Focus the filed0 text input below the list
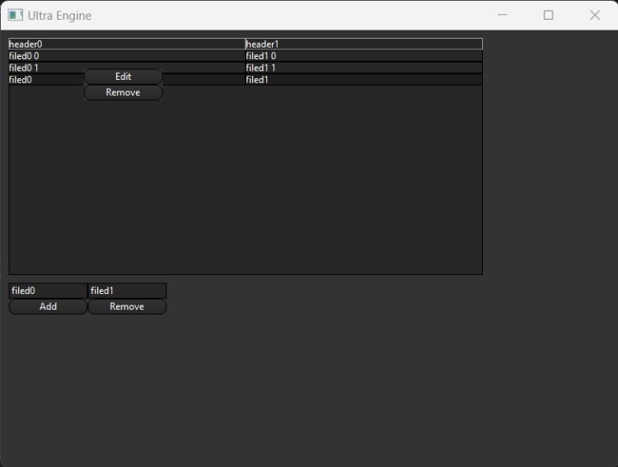The width and height of the screenshot is (618, 467). pos(48,291)
